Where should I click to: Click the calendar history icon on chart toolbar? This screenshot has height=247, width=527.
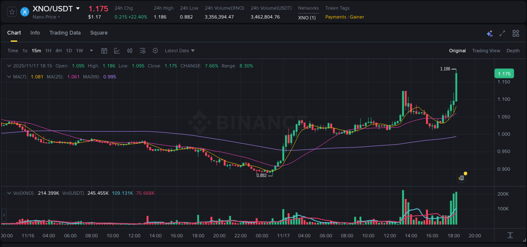click(104, 51)
